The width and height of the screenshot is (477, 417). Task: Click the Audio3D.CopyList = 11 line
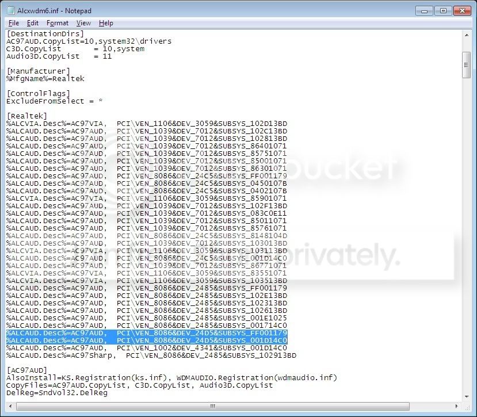point(59,56)
